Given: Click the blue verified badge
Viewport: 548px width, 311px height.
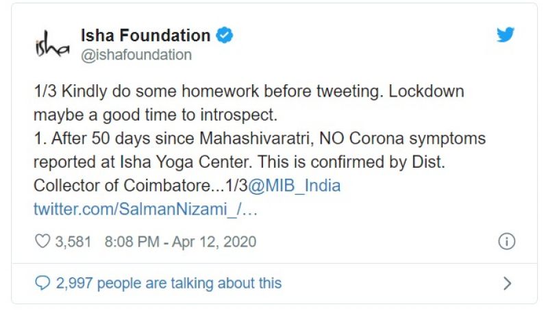Looking at the screenshot, I should click(225, 35).
